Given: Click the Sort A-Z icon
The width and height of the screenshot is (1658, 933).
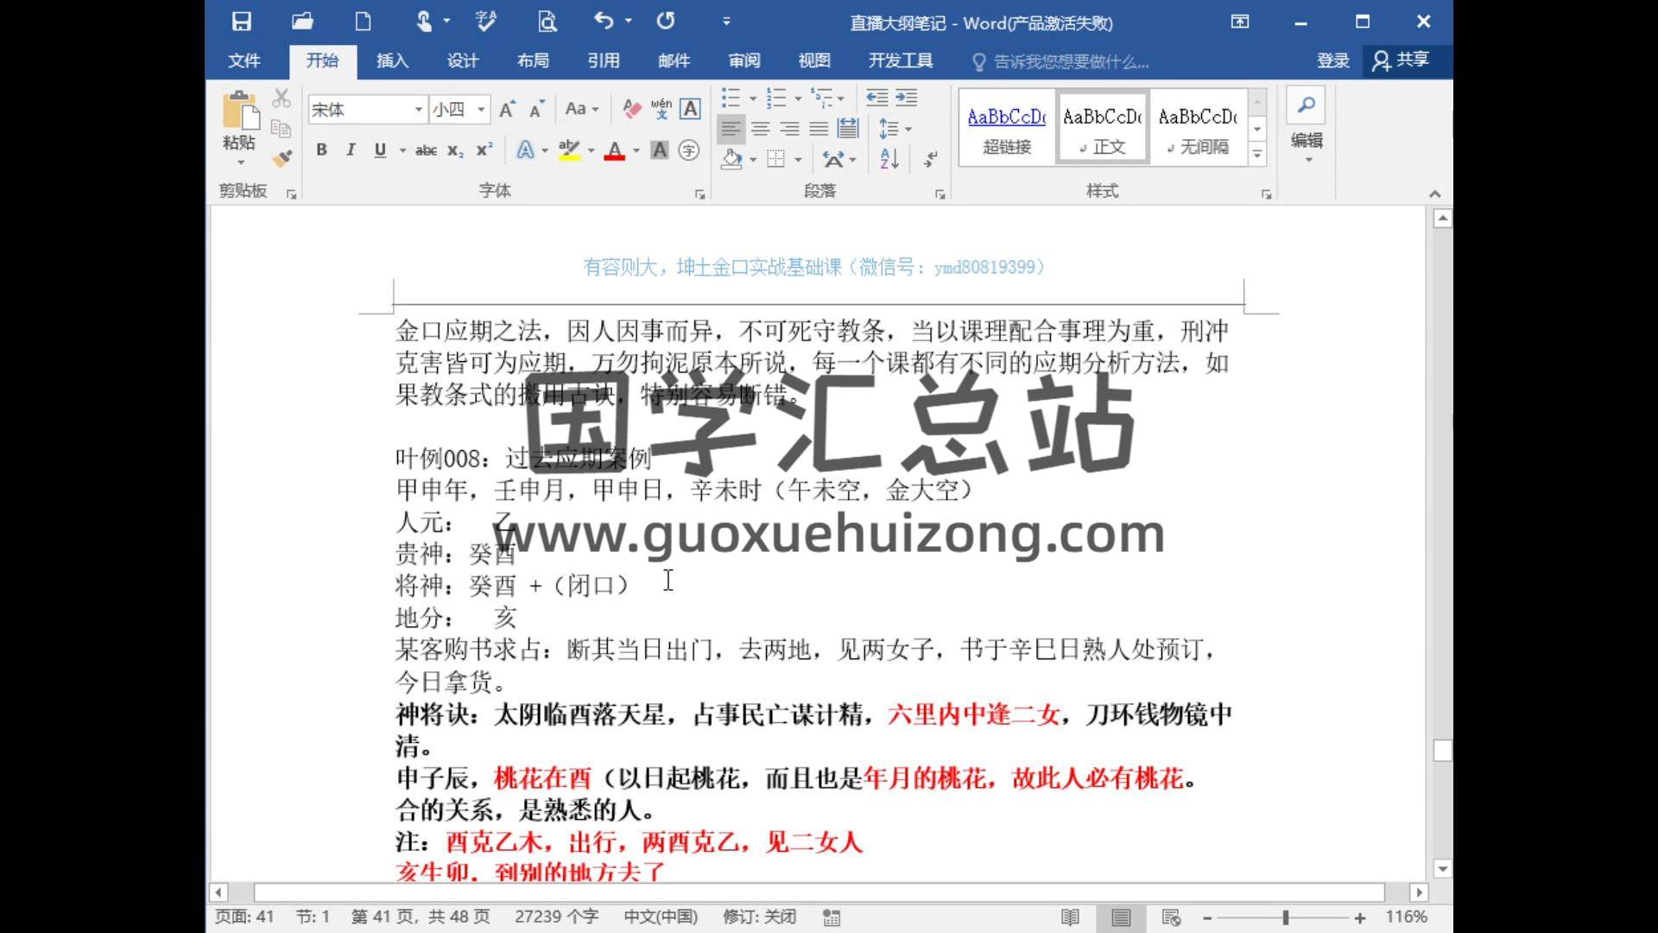Looking at the screenshot, I should click(x=889, y=158).
